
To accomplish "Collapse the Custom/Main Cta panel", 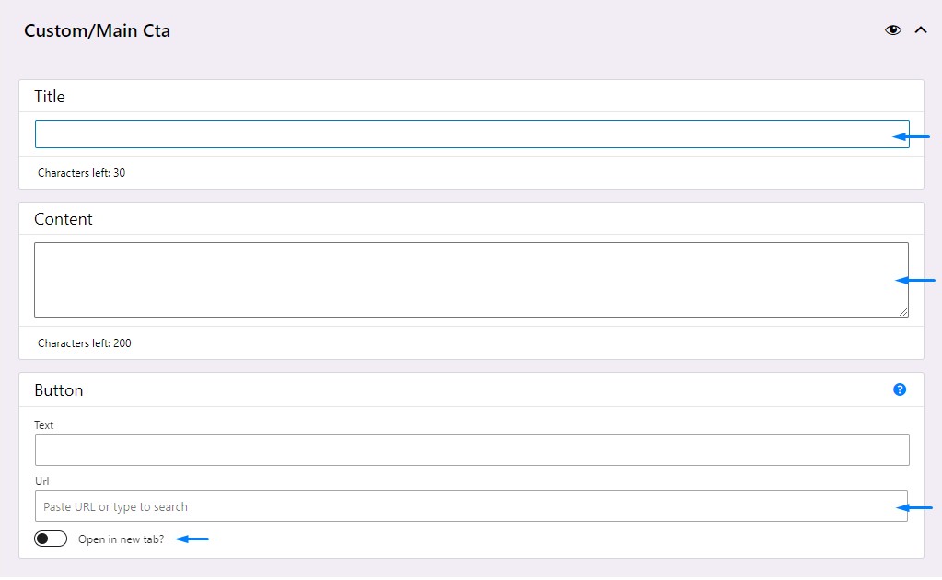I will coord(921,30).
